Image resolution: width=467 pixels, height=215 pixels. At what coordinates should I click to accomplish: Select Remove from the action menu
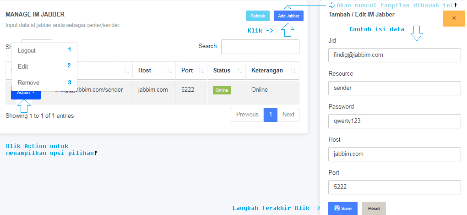pos(28,83)
